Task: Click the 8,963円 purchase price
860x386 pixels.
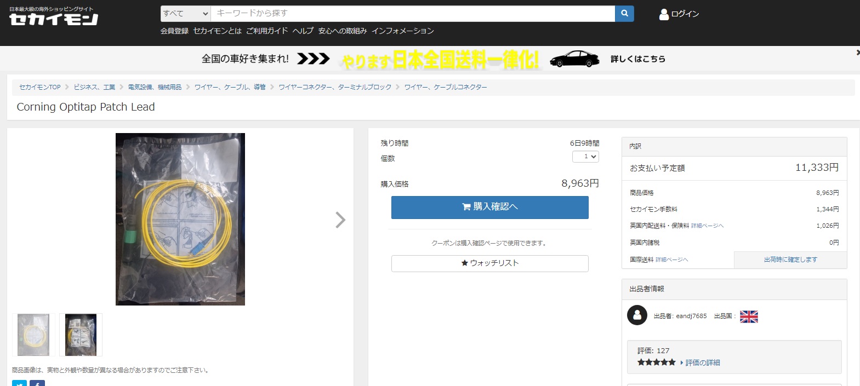Action: point(580,183)
